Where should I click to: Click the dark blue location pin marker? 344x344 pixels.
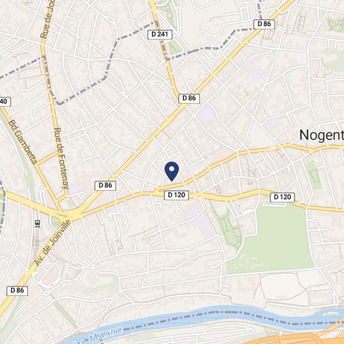171,171
